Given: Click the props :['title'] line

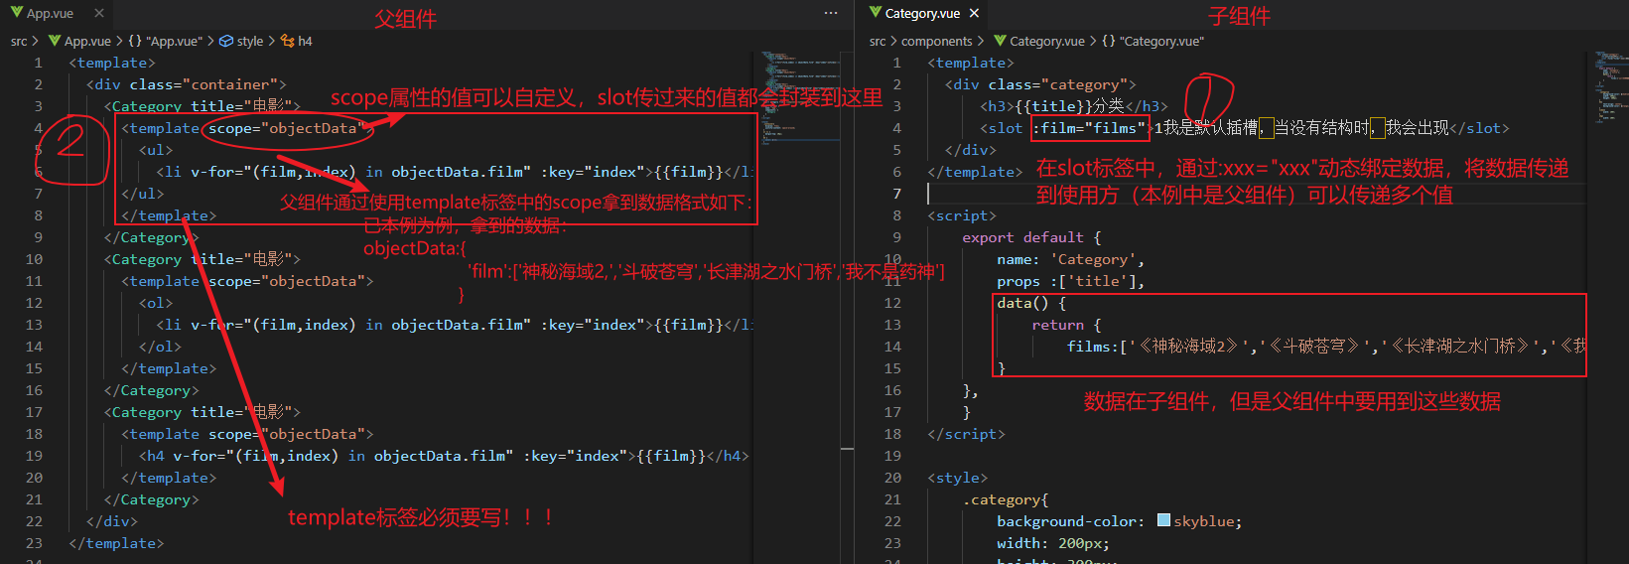Looking at the screenshot, I should pyautogui.click(x=1071, y=281).
